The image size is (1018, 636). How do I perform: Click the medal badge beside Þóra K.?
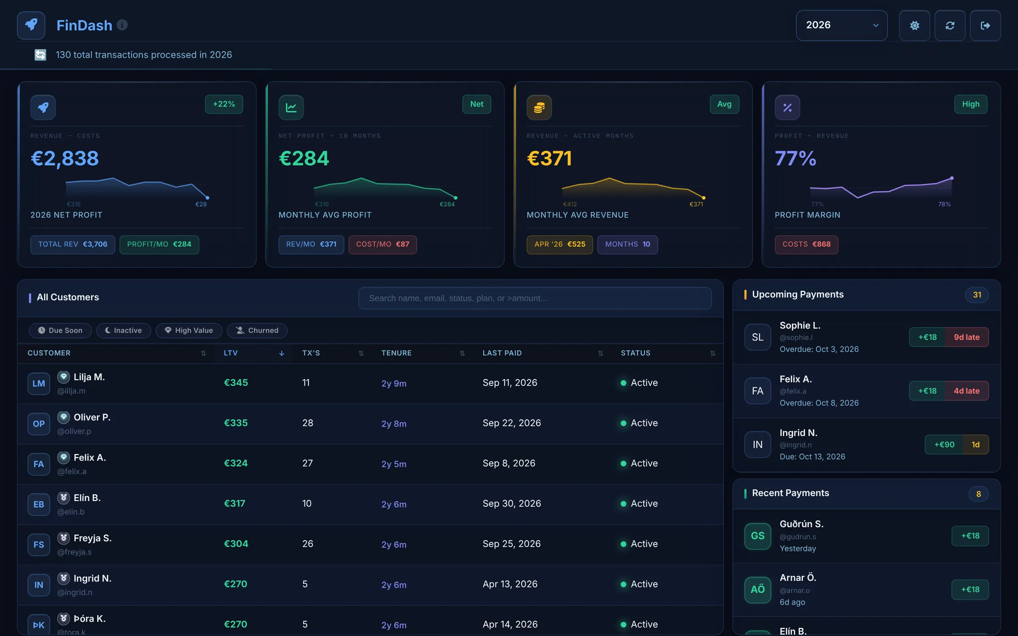pyautogui.click(x=64, y=618)
